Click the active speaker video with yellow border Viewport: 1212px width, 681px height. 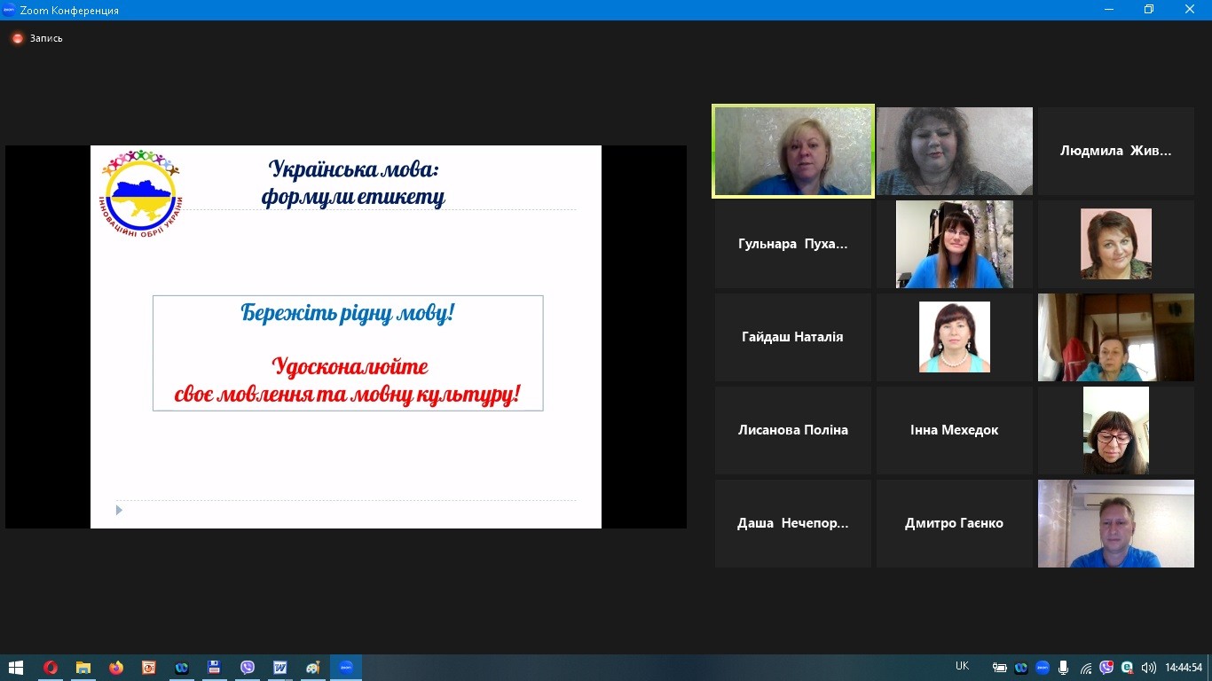[x=793, y=151]
